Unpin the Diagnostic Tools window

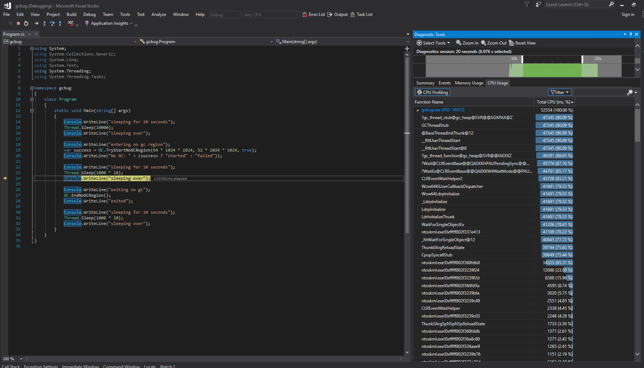pyautogui.click(x=630, y=34)
